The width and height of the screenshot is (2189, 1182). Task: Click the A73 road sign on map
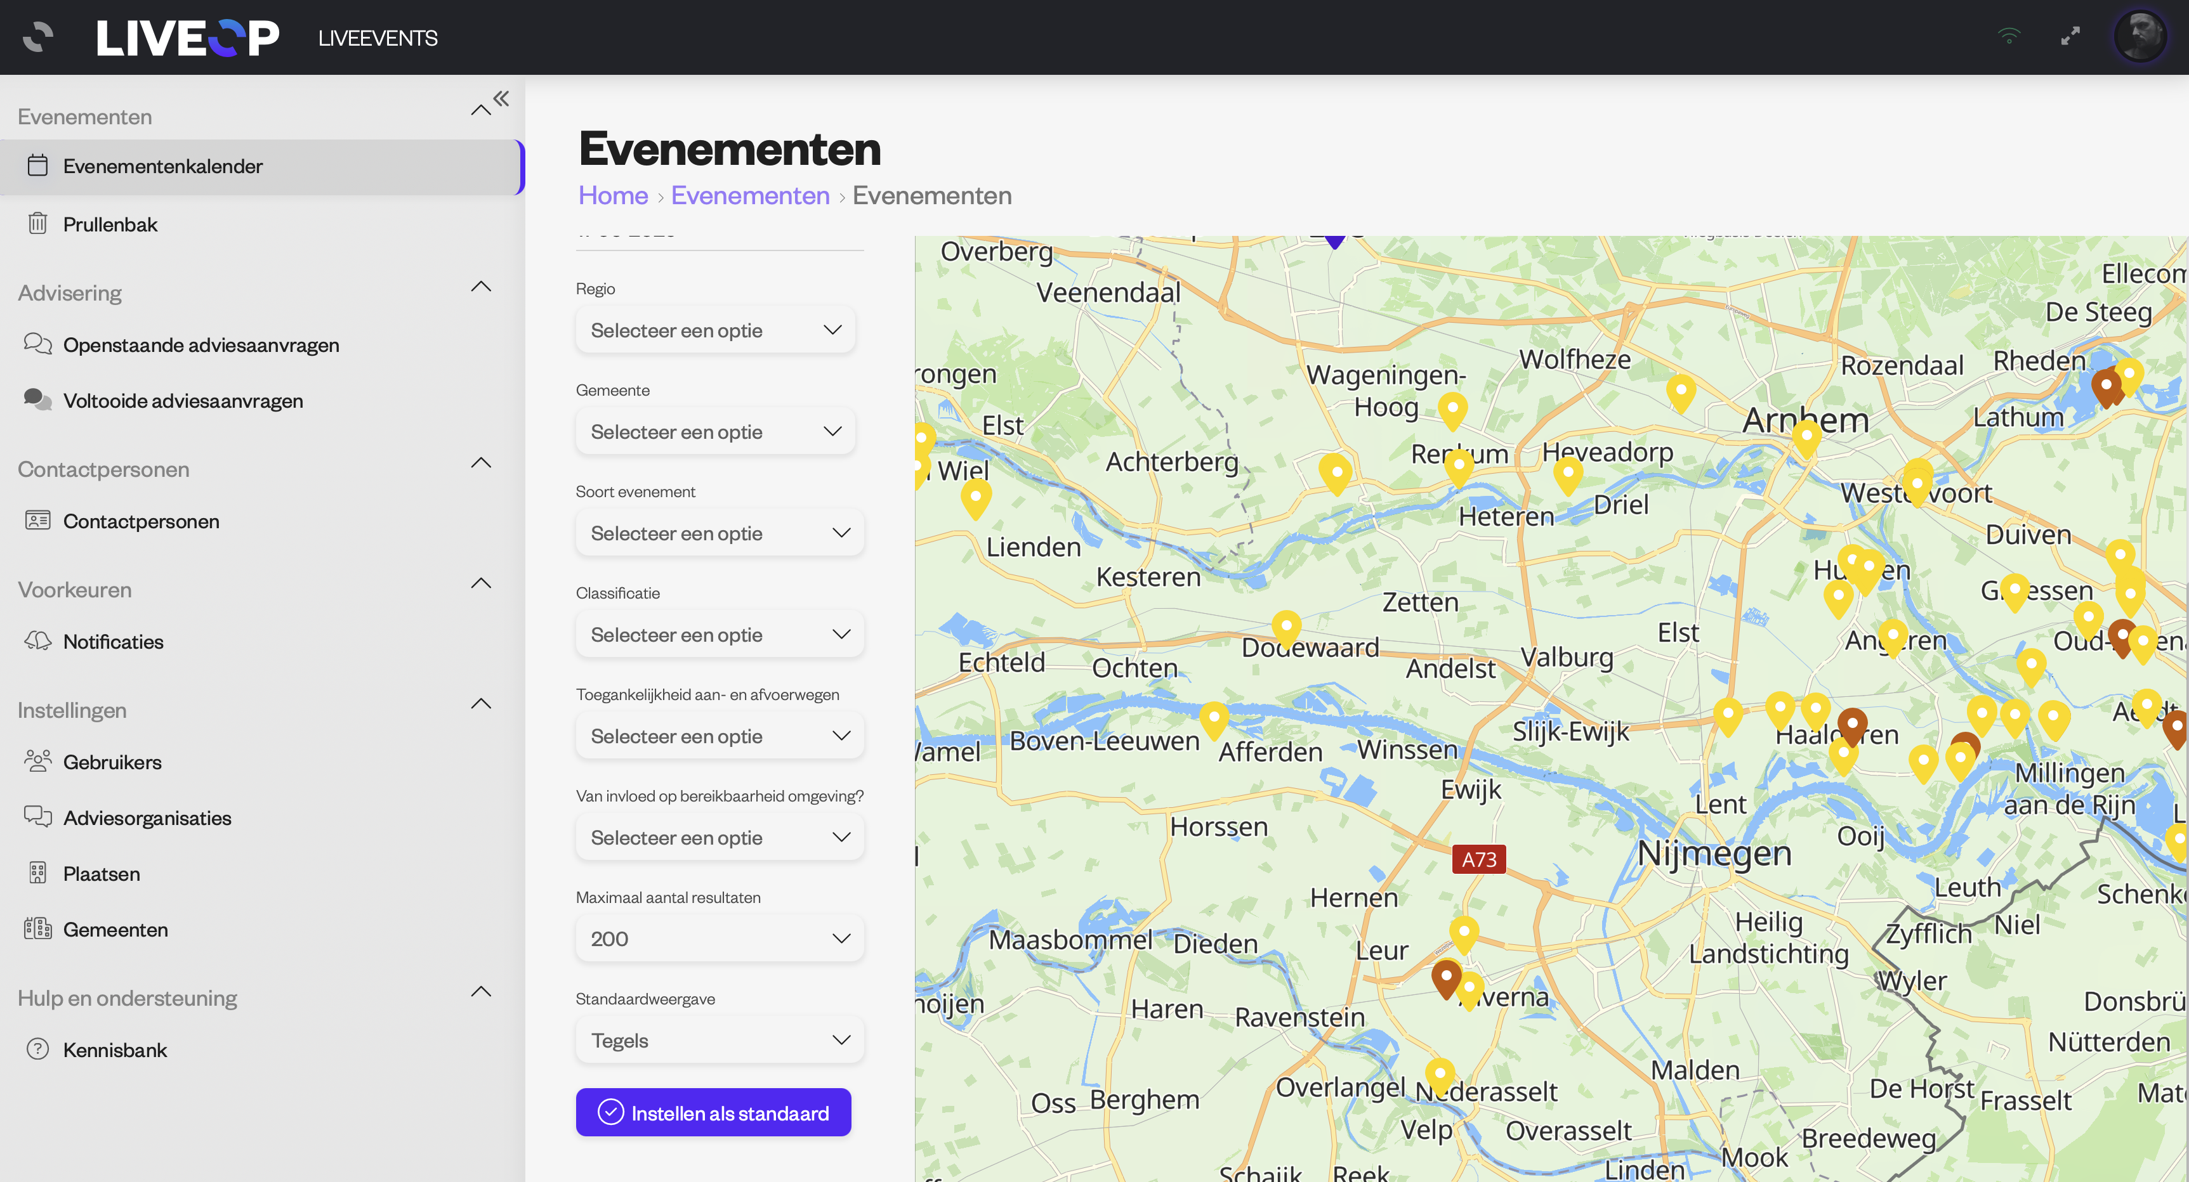pyautogui.click(x=1478, y=859)
